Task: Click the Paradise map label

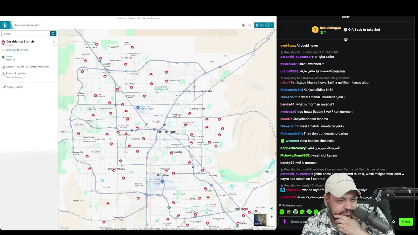Action: (x=163, y=175)
